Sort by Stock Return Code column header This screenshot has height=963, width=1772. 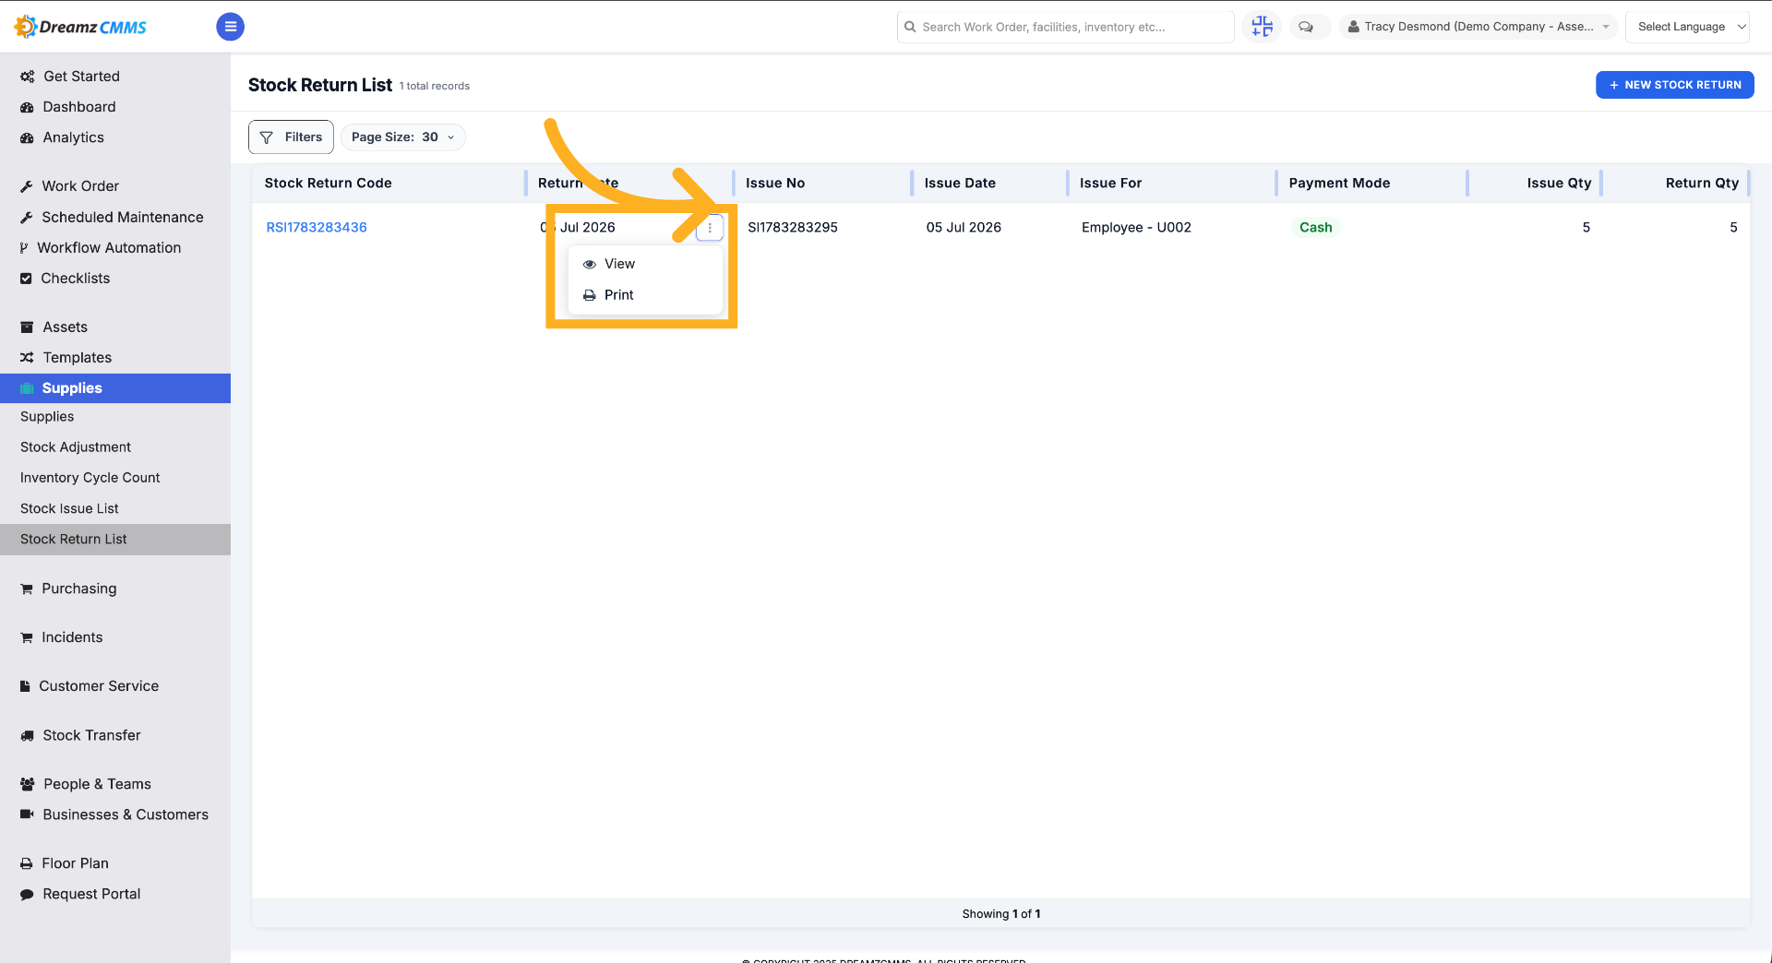point(328,183)
